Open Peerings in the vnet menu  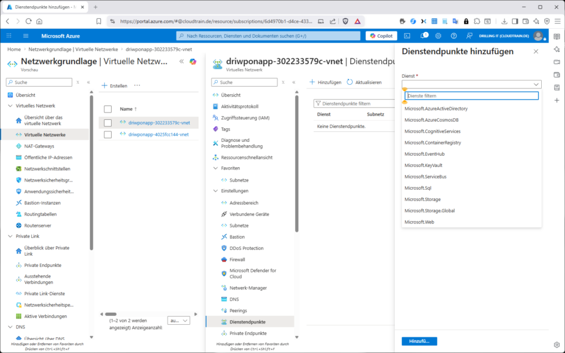click(238, 310)
